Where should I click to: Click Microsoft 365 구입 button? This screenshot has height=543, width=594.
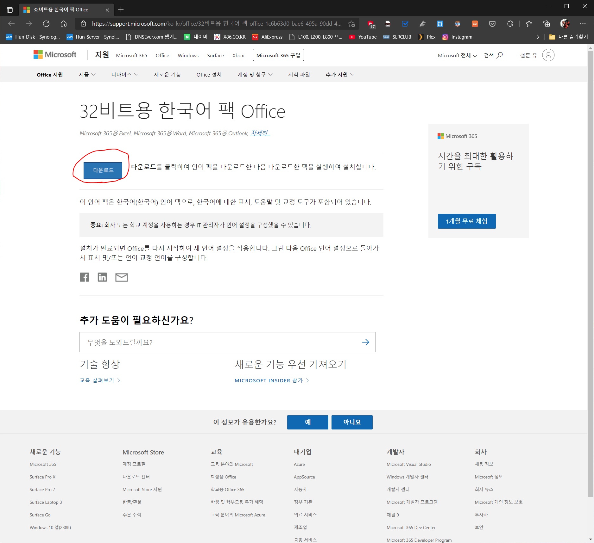click(x=278, y=55)
